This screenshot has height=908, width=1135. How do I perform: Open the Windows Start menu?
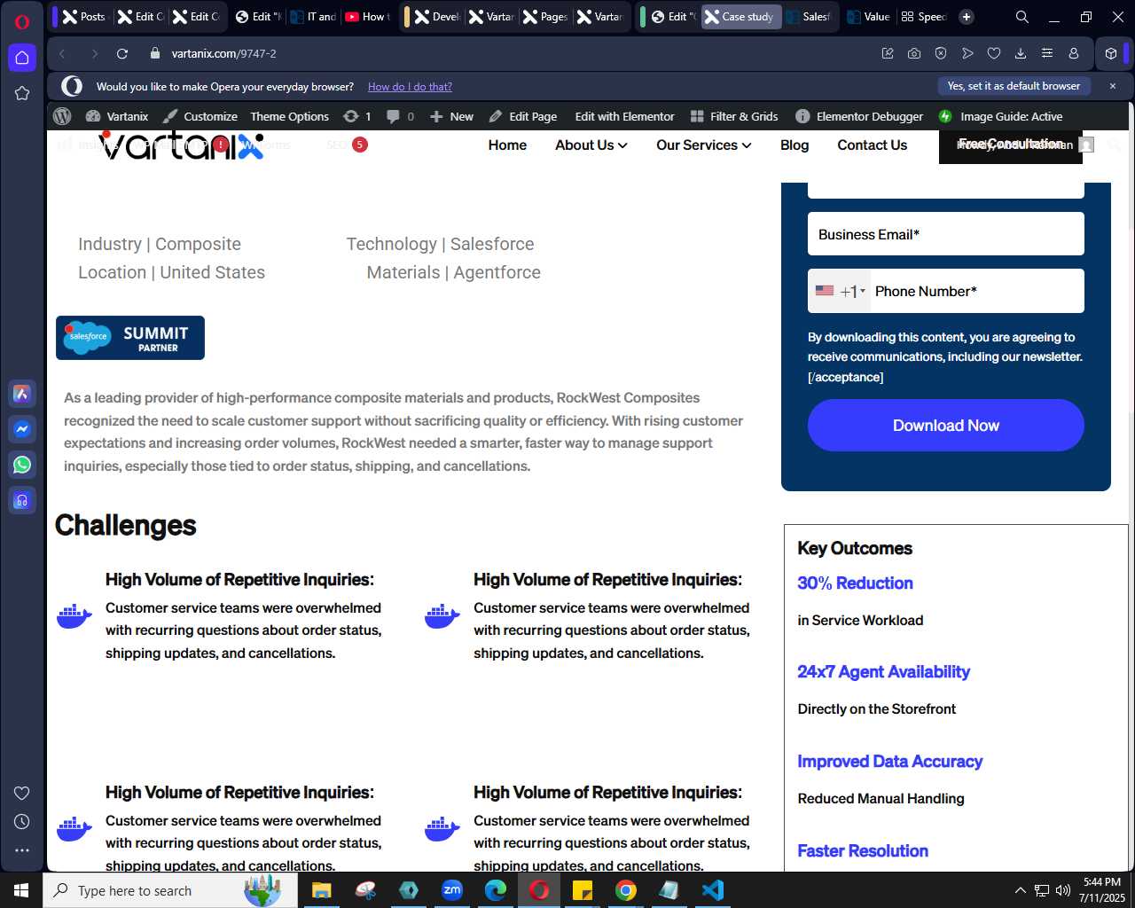[x=21, y=890]
